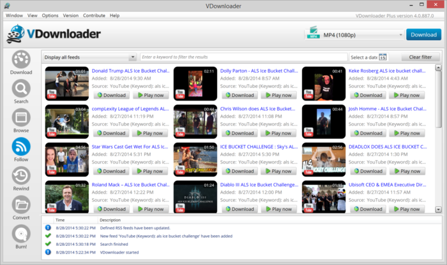Click the app icon in title bar
Viewport: 447px width, 265px height.
(7, 6)
